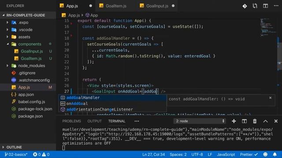Open GoalItem.js in the explorer
The height and width of the screenshot is (158, 282).
click(28, 58)
